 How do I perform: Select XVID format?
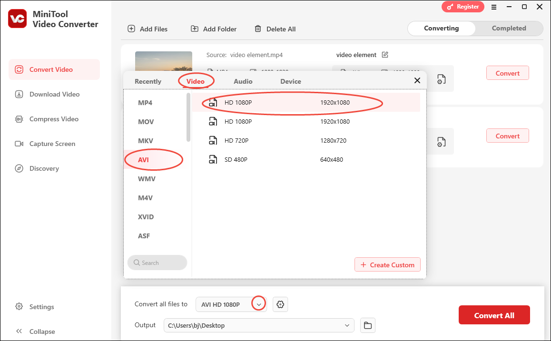(146, 217)
